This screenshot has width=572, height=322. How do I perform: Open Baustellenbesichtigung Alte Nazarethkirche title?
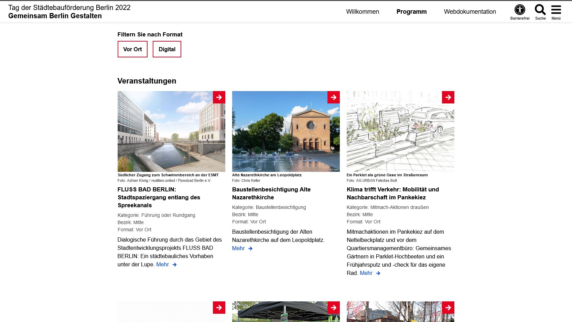[271, 193]
